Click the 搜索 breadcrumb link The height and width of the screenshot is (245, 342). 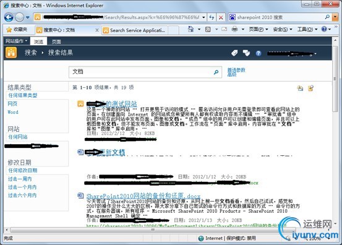coord(31,53)
